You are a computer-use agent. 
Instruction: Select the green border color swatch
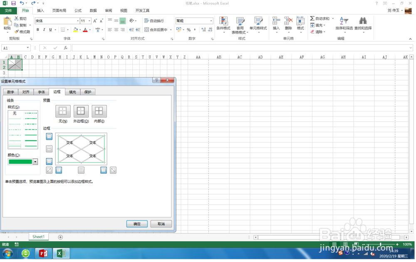coord(20,161)
